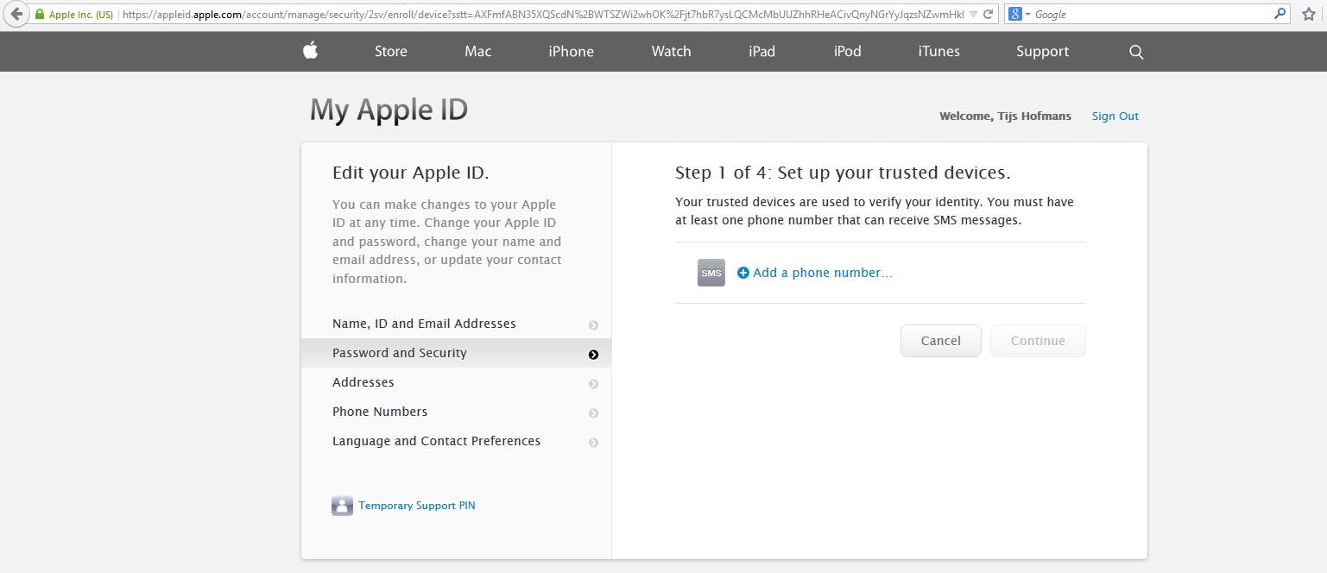This screenshot has width=1327, height=573.
Task: Click the browser back arrow button
Action: click(x=16, y=14)
